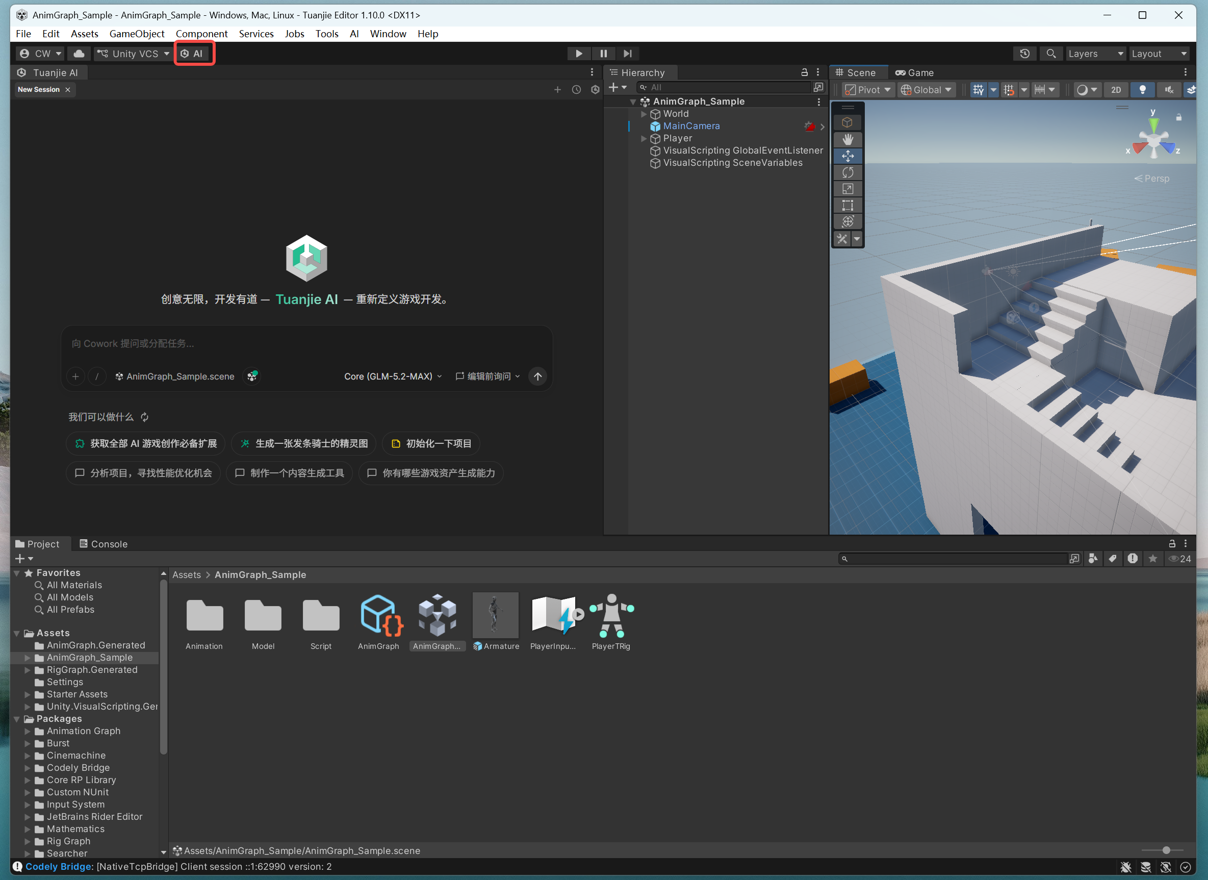This screenshot has width=1208, height=880.
Task: Expand the World object in Hierarchy
Action: click(644, 114)
